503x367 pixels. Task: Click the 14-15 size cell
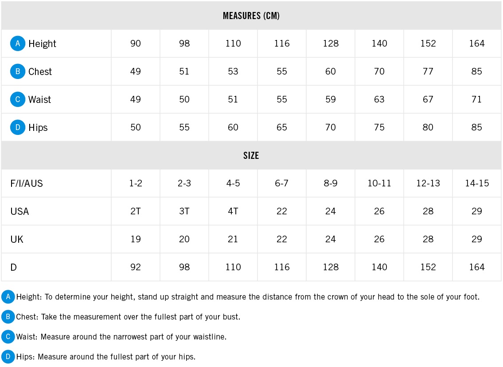477,183
